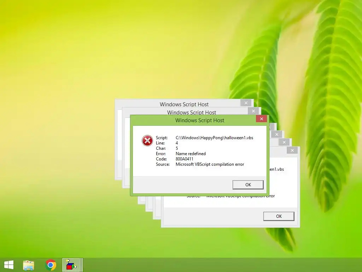Open the Windows Start button

tap(9, 265)
